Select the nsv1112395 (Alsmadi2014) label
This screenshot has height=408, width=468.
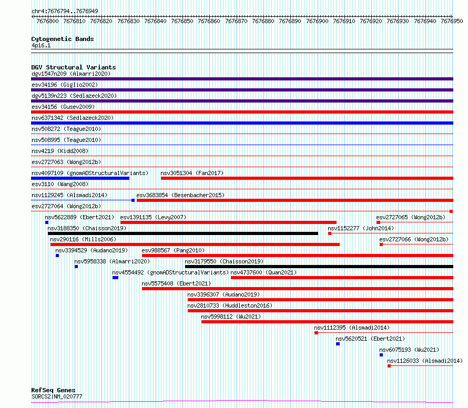click(352, 328)
